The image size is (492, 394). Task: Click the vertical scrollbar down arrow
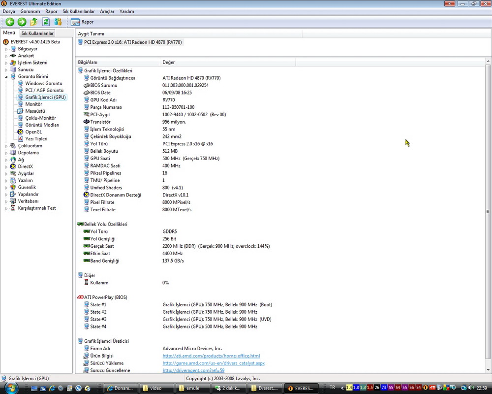pos(488,370)
